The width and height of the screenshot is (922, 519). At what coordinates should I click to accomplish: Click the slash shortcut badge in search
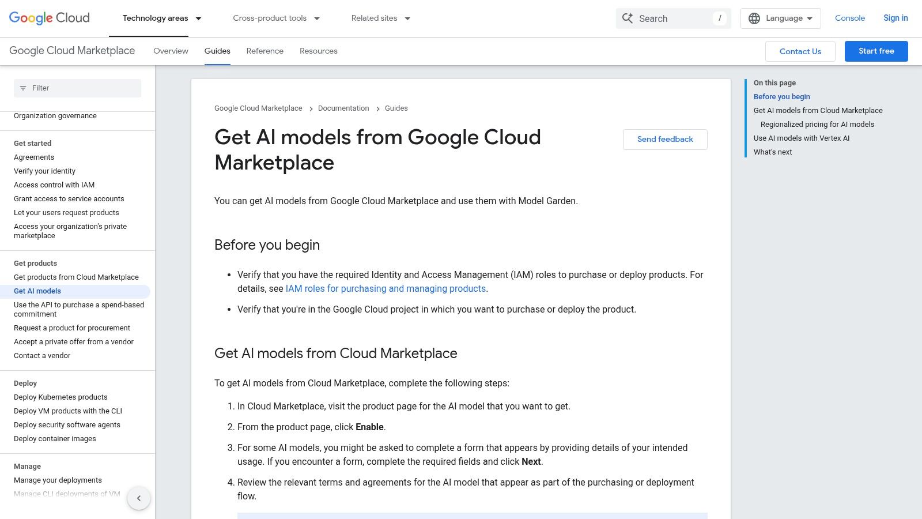(x=719, y=18)
